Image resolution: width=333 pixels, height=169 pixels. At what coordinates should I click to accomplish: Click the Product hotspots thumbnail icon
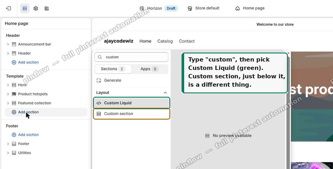[14, 94]
